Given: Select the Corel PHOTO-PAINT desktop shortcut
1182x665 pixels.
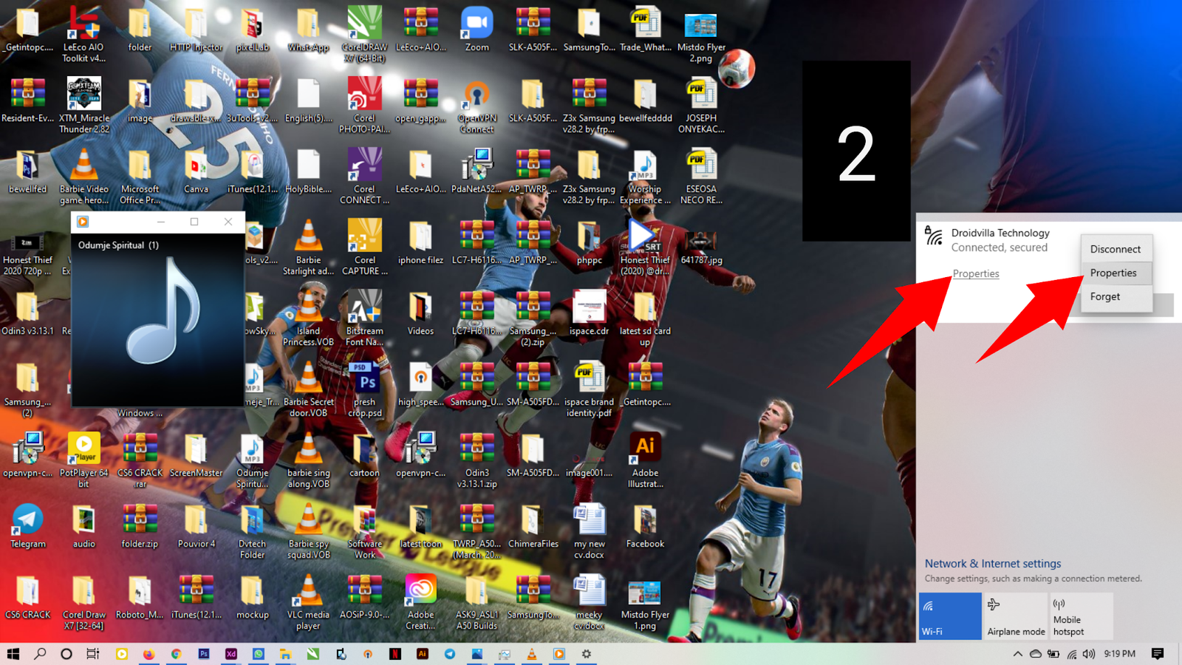Looking at the screenshot, I should (x=364, y=106).
